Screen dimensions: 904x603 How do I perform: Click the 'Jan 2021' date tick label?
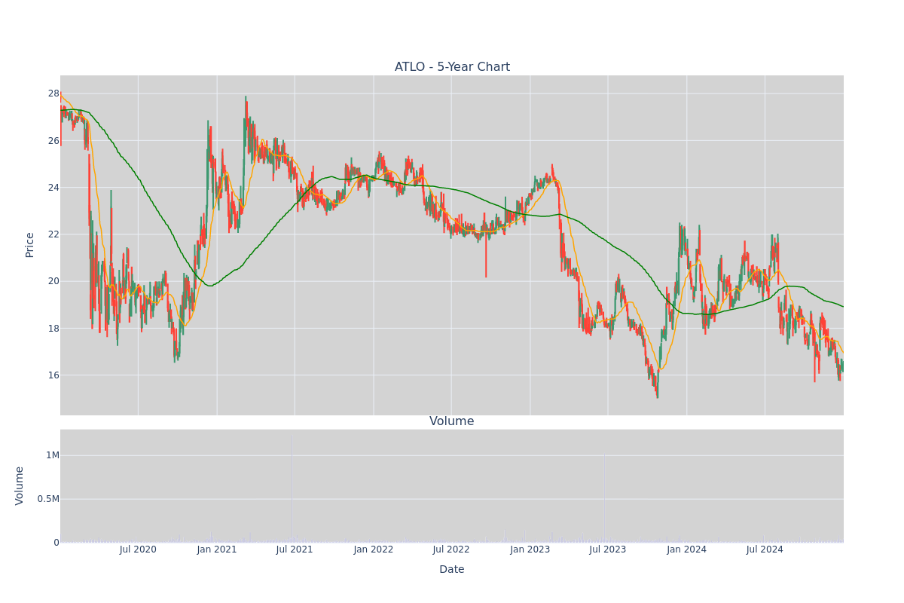pos(217,549)
